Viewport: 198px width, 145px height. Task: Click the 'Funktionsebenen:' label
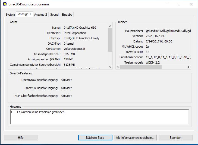click(131, 57)
